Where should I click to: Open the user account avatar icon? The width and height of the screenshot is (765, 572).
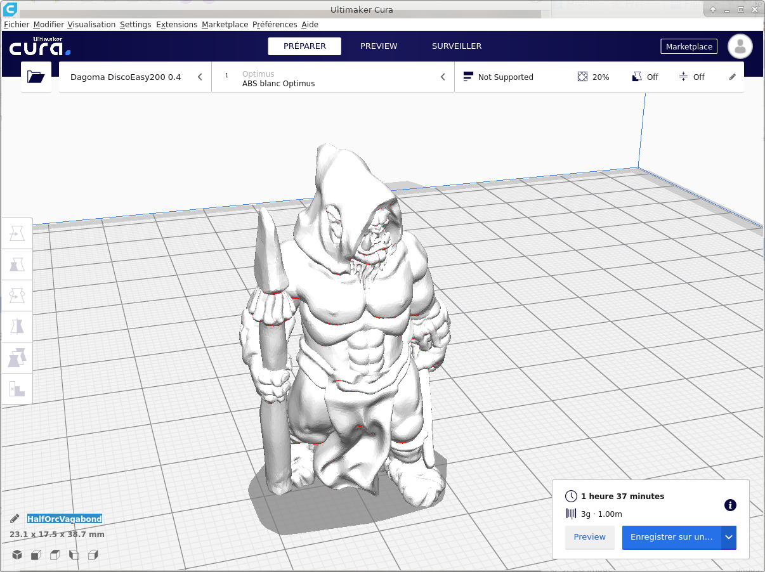click(x=740, y=46)
